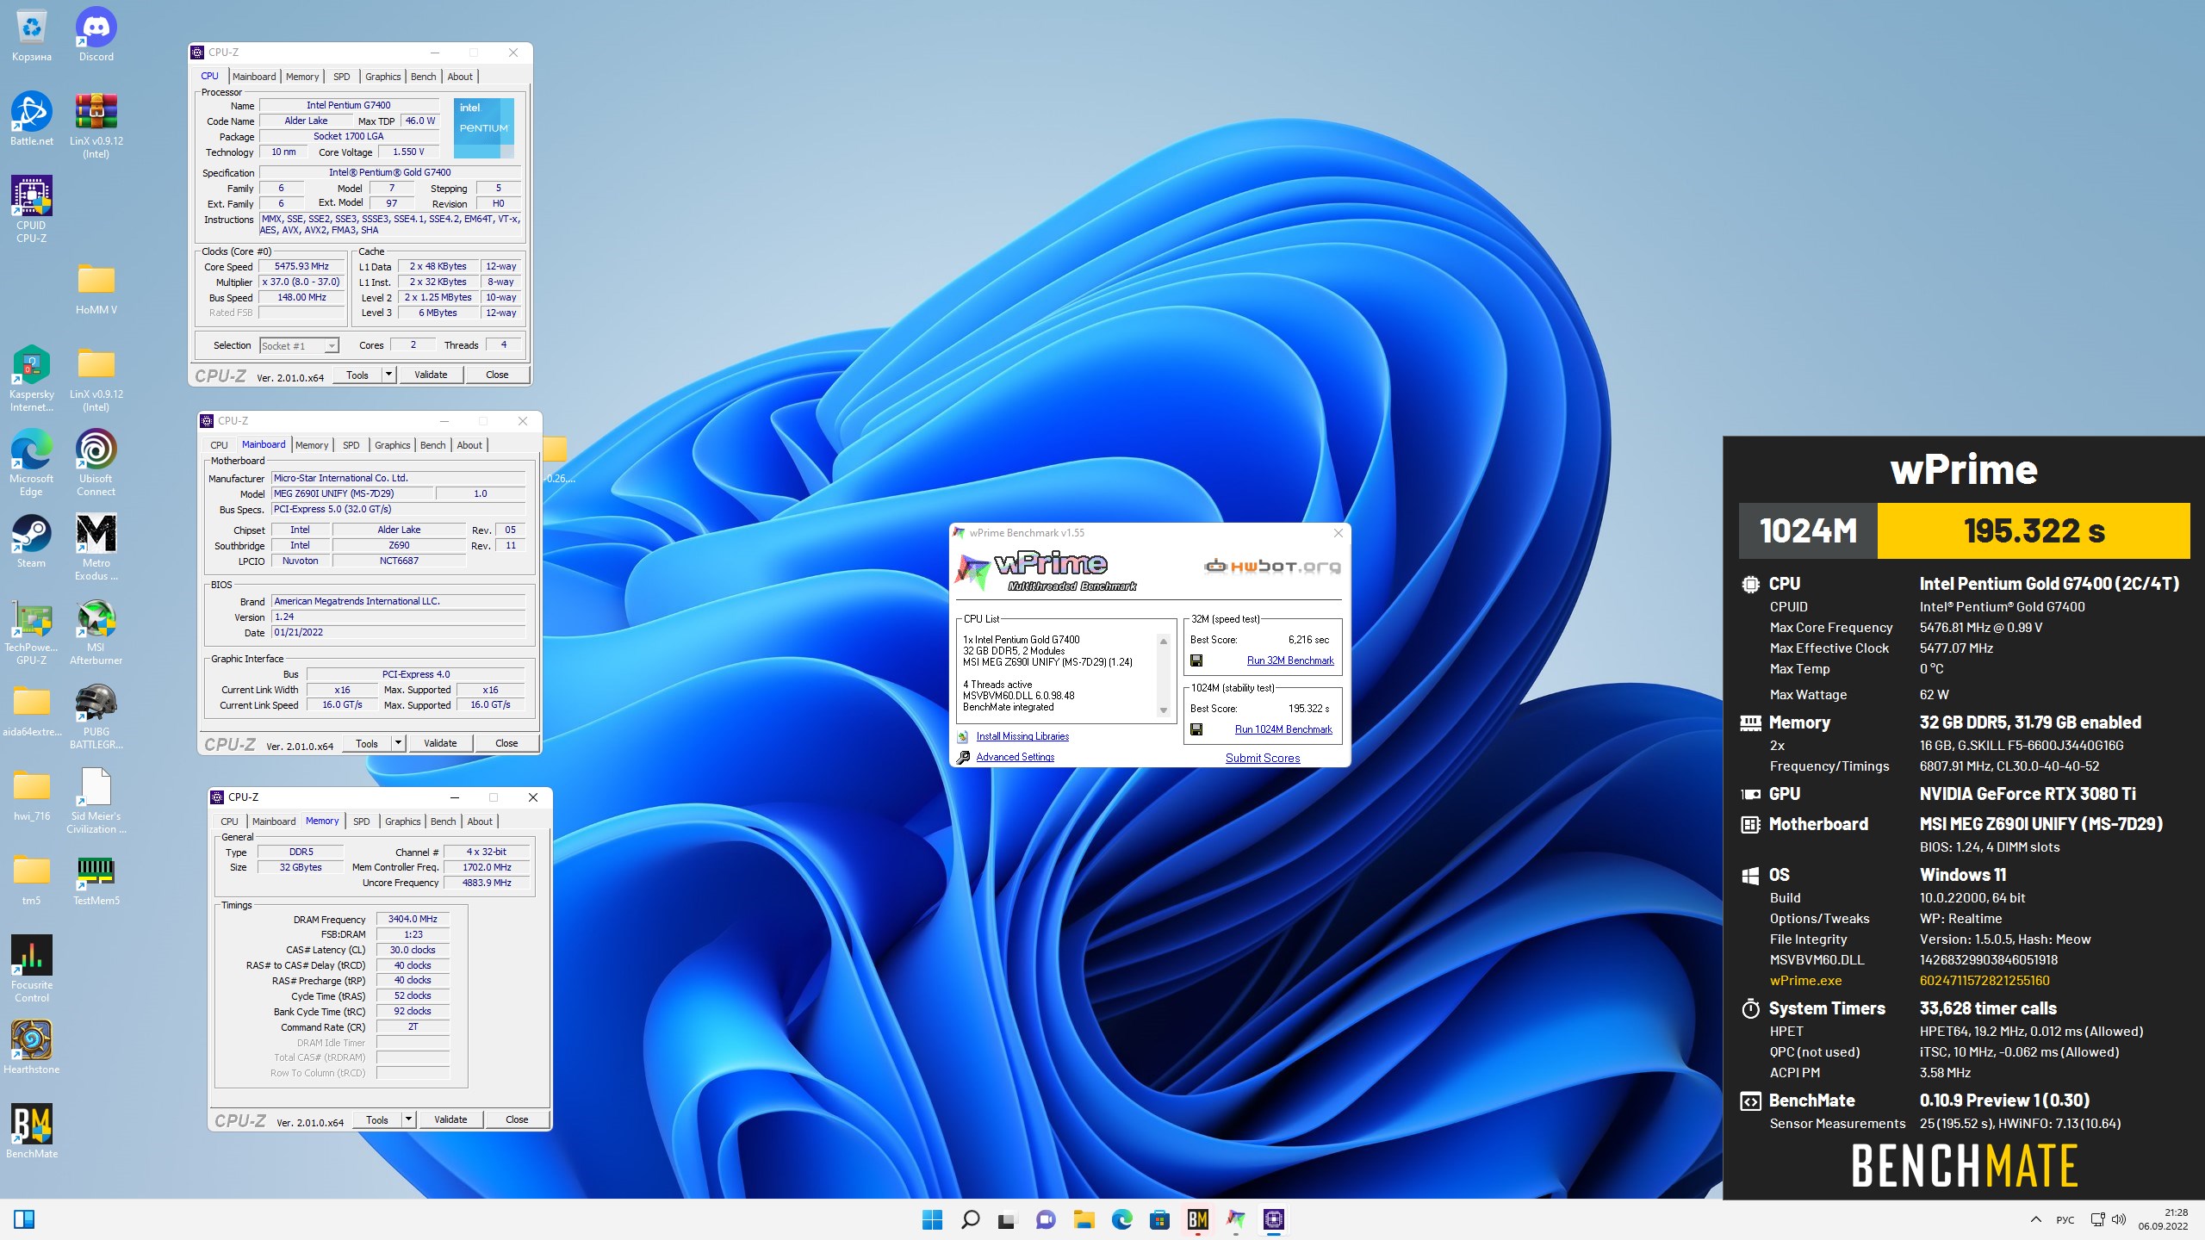Open the Discord desktop shortcut

(x=96, y=35)
